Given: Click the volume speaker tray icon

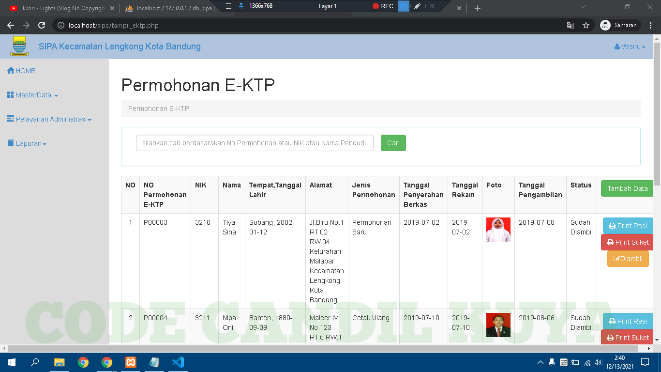Looking at the screenshot, I should (x=599, y=362).
